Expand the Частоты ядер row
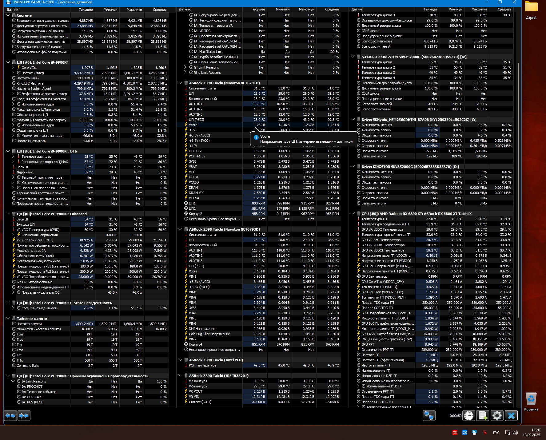546x440 pixels. pyautogui.click(x=13, y=73)
